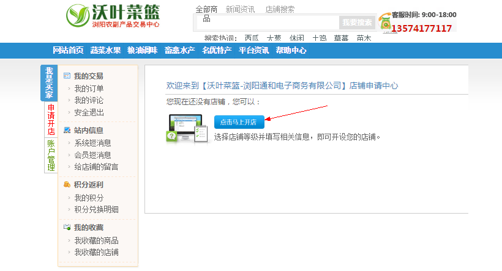
Task: Click the 站内信息 section icon
Action: (x=67, y=130)
